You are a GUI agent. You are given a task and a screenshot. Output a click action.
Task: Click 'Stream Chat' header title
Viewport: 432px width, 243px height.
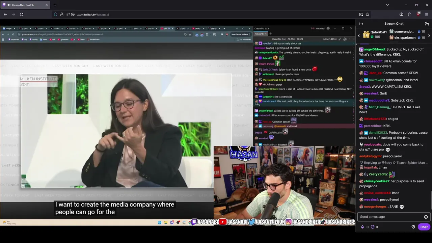(x=394, y=24)
